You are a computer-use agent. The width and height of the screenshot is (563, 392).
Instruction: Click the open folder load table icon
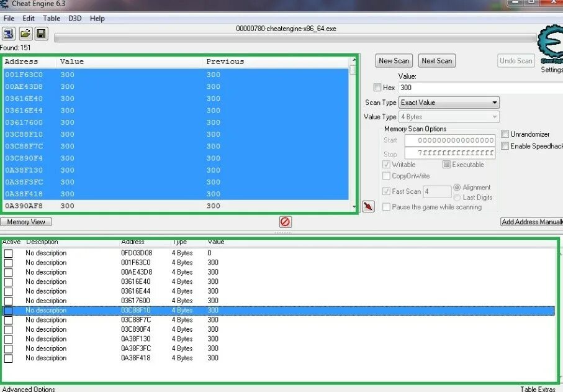(x=25, y=34)
